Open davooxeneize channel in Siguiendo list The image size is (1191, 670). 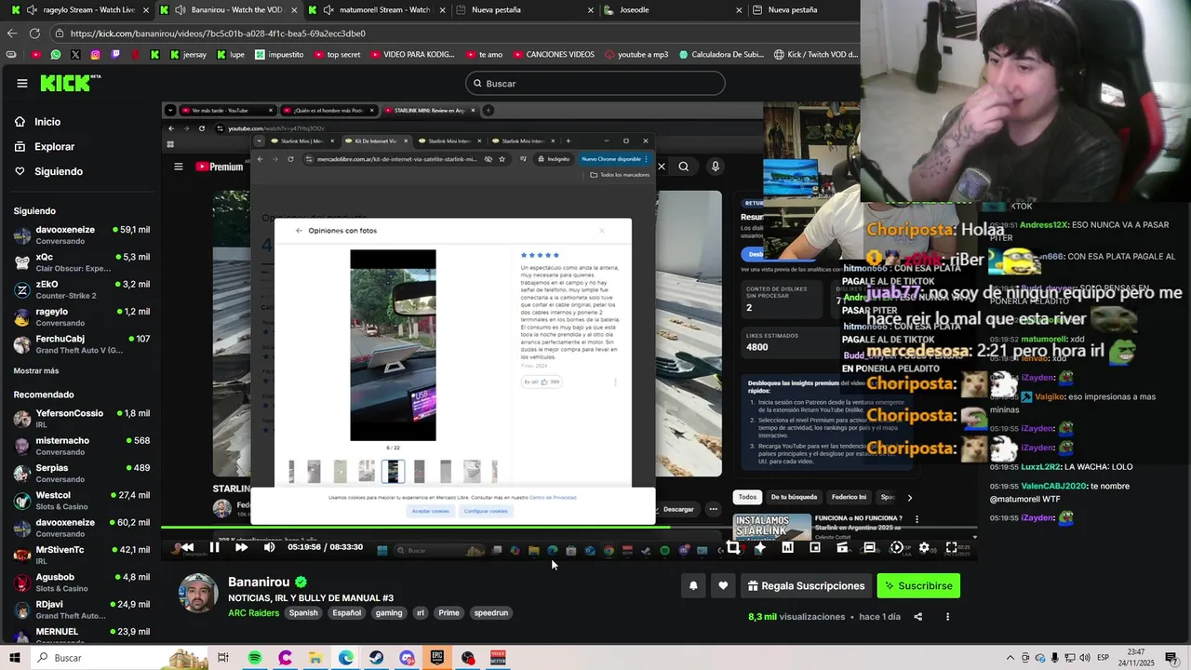[x=81, y=234]
